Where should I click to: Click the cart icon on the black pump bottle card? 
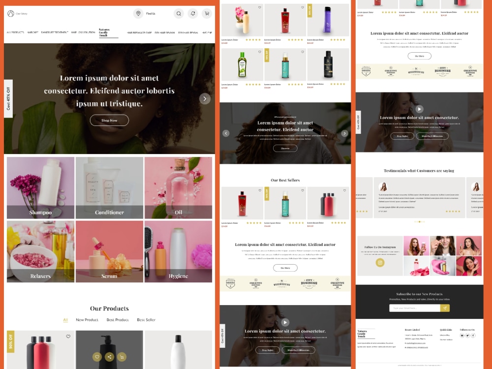click(122, 357)
